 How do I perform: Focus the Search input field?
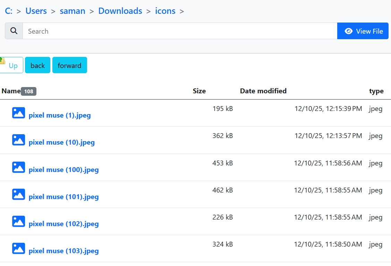180,31
